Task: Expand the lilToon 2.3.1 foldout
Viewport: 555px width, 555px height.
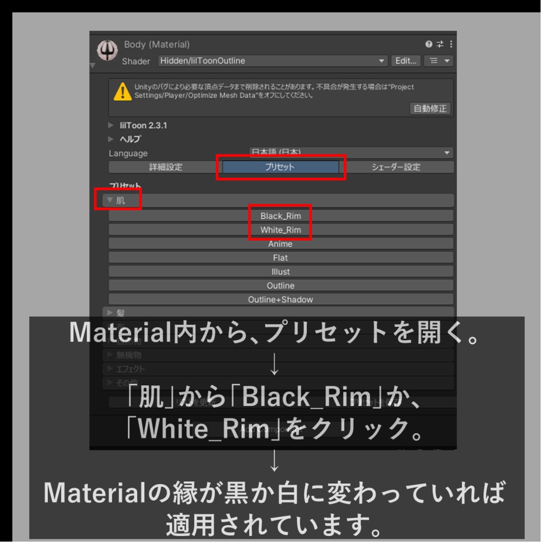Action: click(x=138, y=125)
